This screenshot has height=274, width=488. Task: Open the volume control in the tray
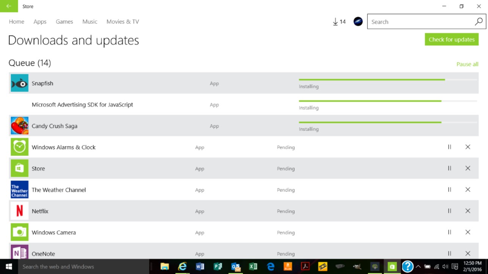446,266
